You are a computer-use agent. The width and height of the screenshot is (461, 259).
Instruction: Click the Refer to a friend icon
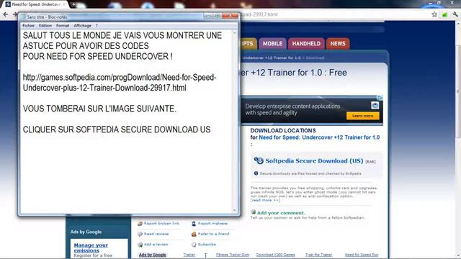tap(194, 234)
